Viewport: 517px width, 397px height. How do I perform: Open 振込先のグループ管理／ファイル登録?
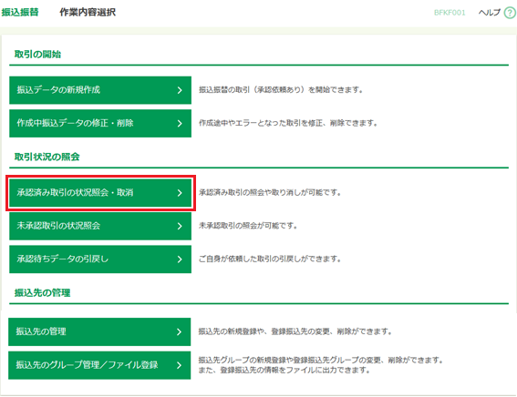(99, 365)
